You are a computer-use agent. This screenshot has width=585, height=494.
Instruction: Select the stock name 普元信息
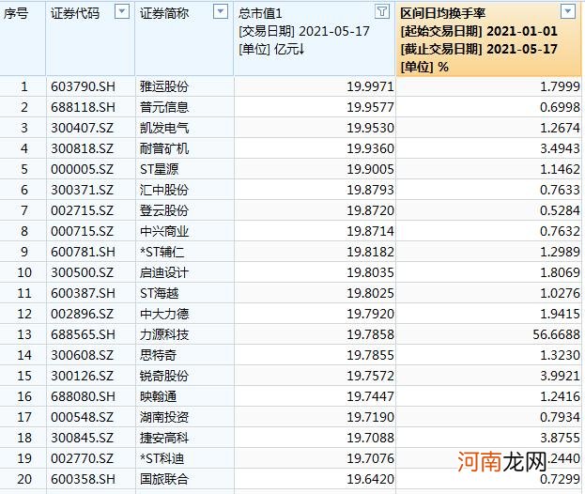(164, 107)
